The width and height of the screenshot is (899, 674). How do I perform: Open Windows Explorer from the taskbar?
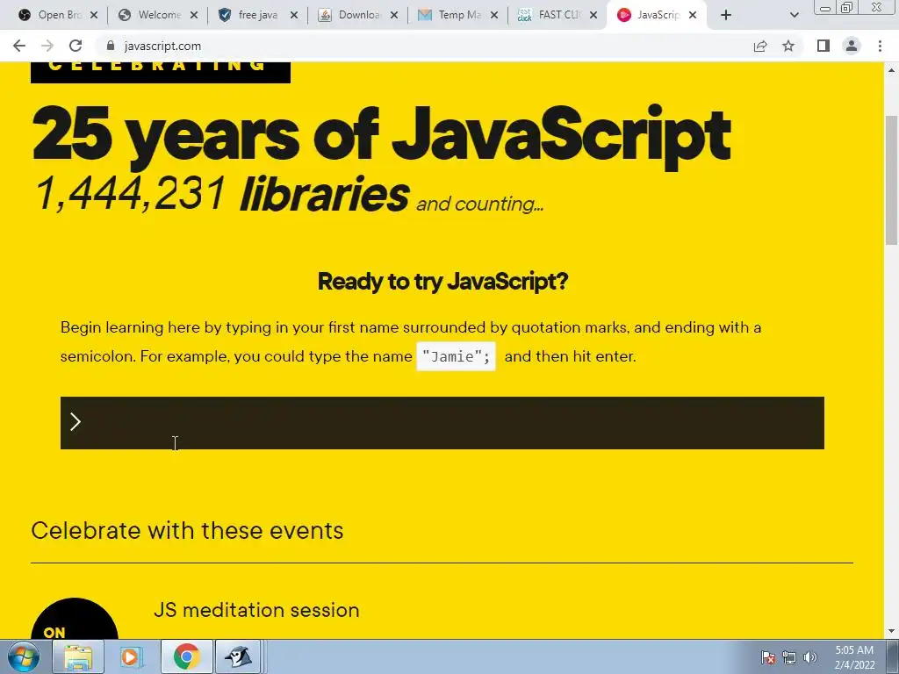(78, 656)
